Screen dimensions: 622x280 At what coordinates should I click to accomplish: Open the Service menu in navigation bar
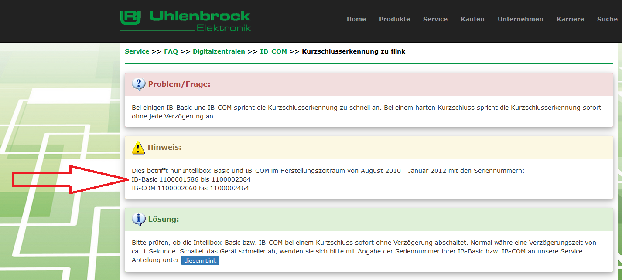435,19
